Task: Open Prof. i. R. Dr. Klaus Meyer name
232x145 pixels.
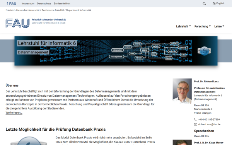Action: point(209,143)
